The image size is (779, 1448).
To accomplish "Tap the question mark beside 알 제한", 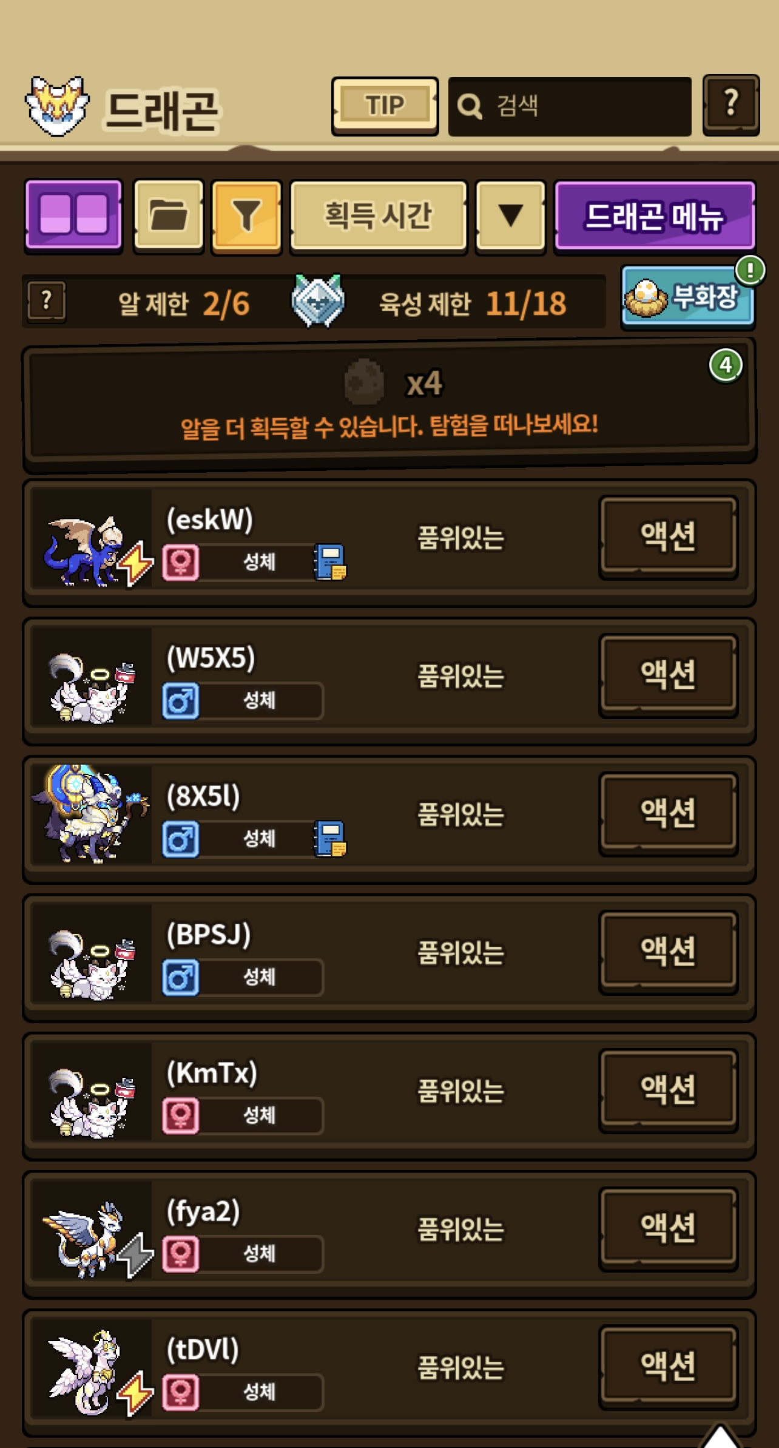I will (47, 301).
